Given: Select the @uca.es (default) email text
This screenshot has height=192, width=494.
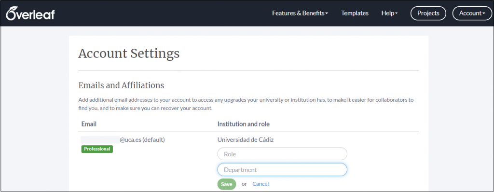Looking at the screenshot, I should (x=142, y=140).
